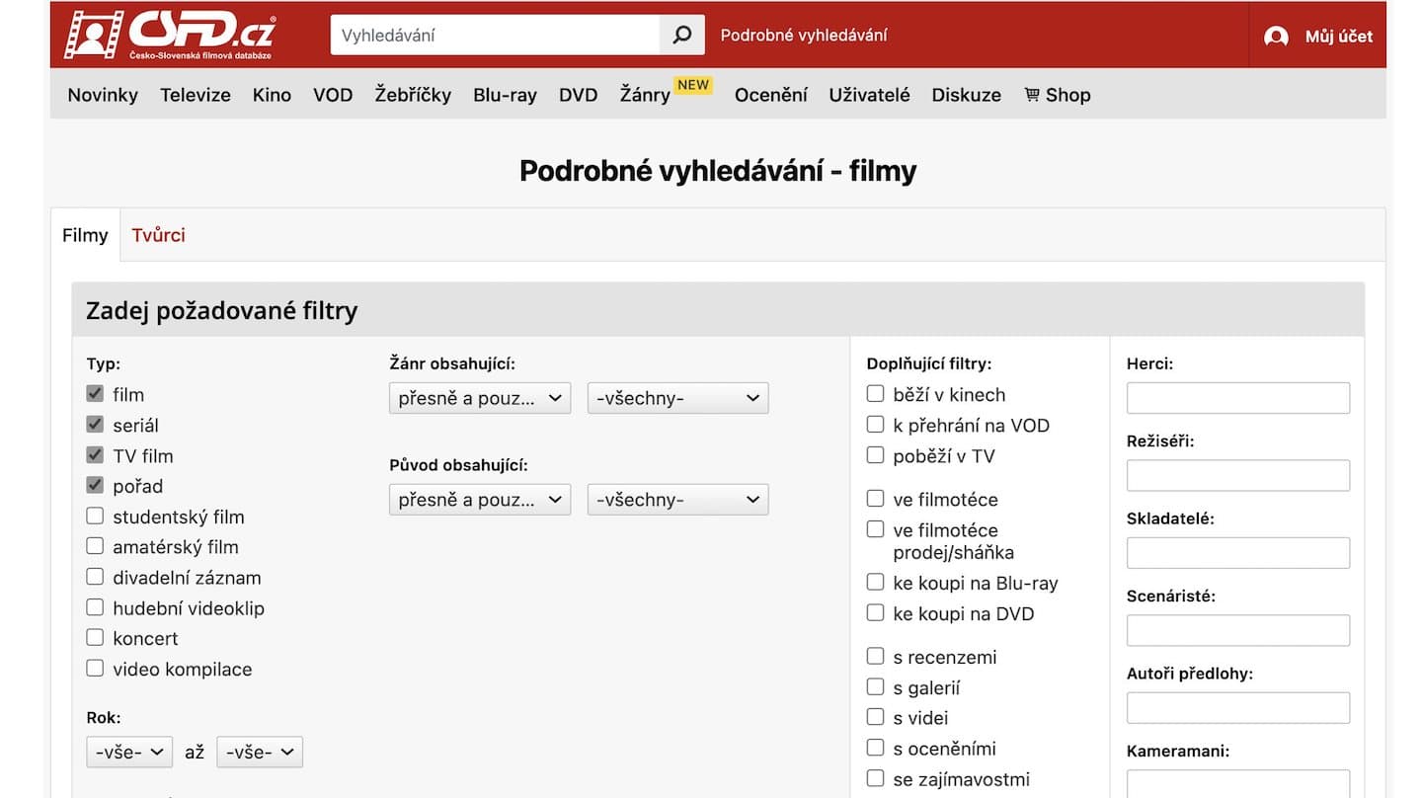Check the video kompilace checkbox

[x=95, y=669]
